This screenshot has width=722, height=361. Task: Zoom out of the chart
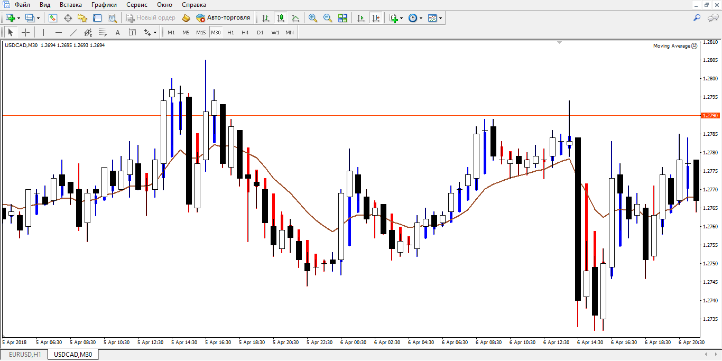coord(328,18)
